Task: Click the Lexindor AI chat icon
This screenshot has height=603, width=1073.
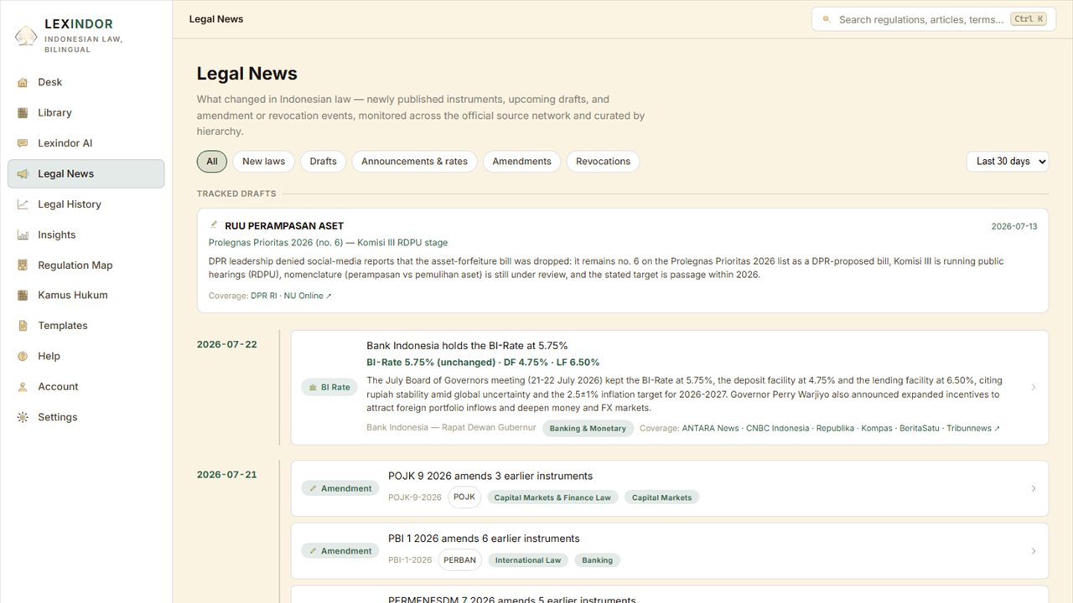Action: tap(23, 143)
